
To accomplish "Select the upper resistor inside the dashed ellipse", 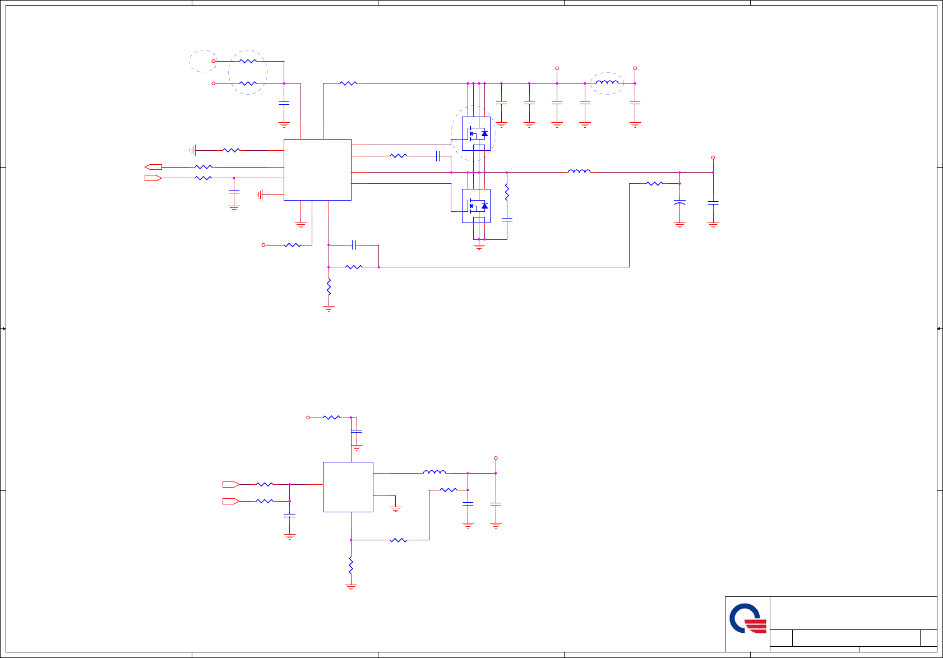I will click(x=248, y=61).
